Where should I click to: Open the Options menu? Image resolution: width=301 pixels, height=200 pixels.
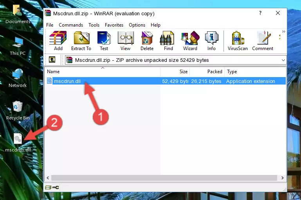(137, 25)
